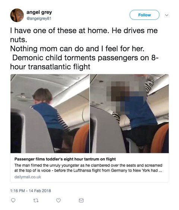Screen dimensions: 179x210
Task: Click the 'I have one of these at home' line
Action: point(84,31)
